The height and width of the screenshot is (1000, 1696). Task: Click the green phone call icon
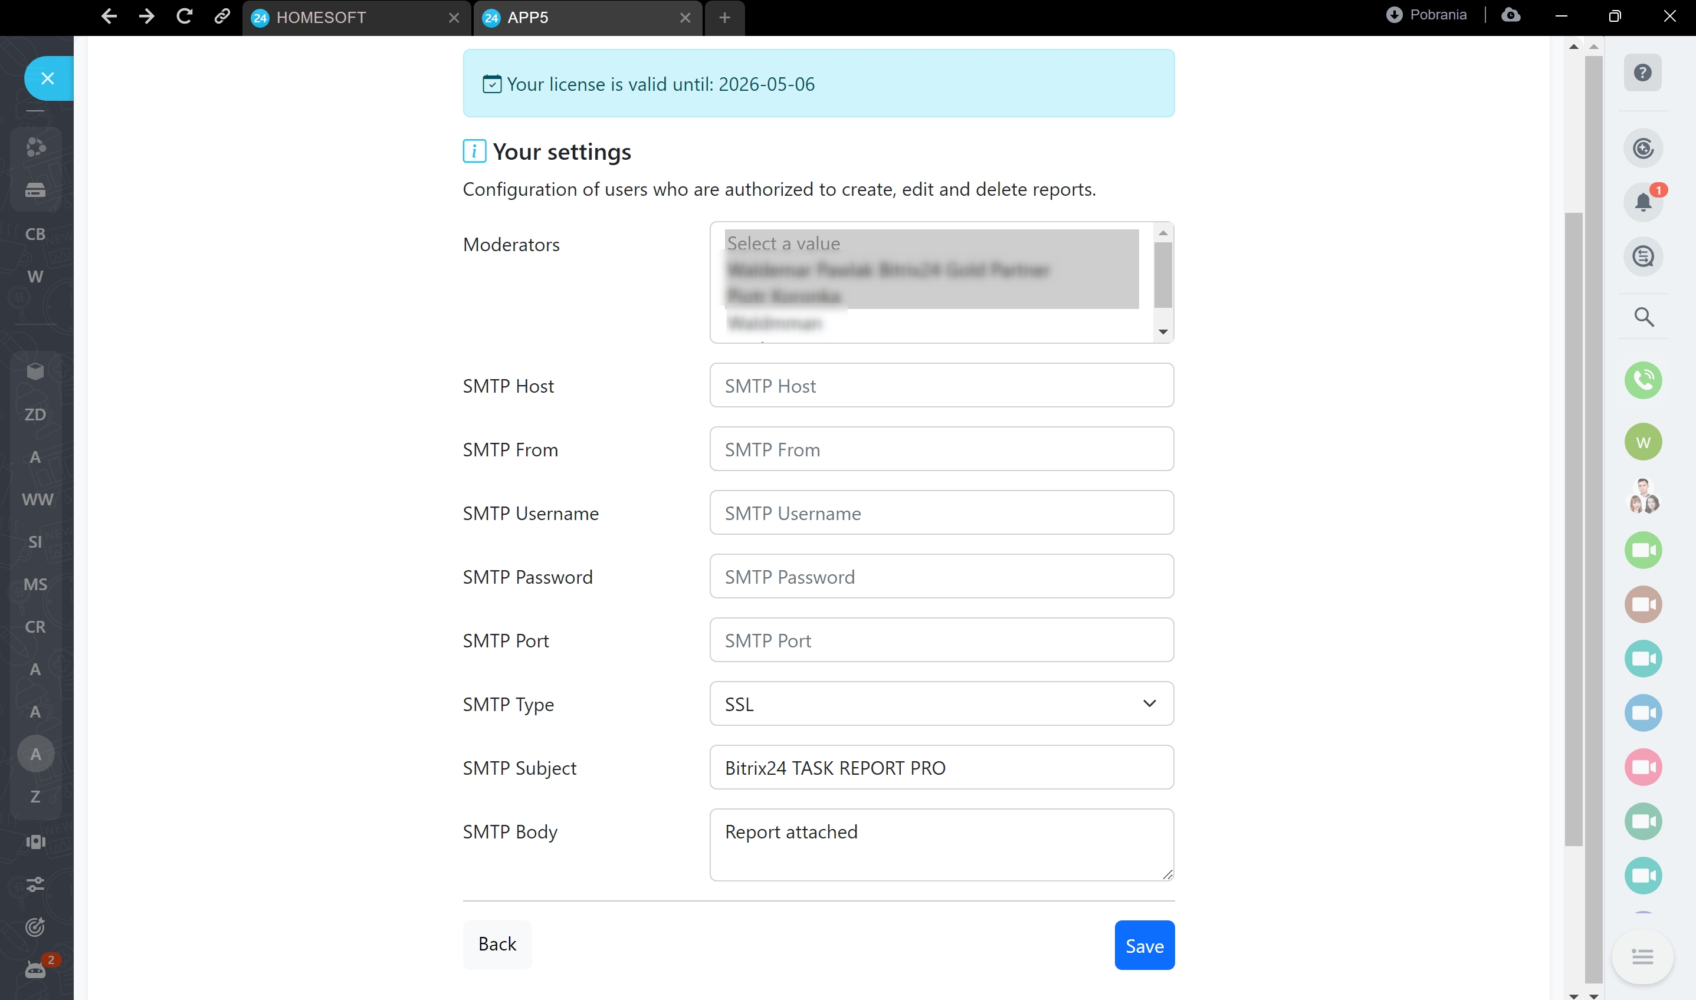1643,380
